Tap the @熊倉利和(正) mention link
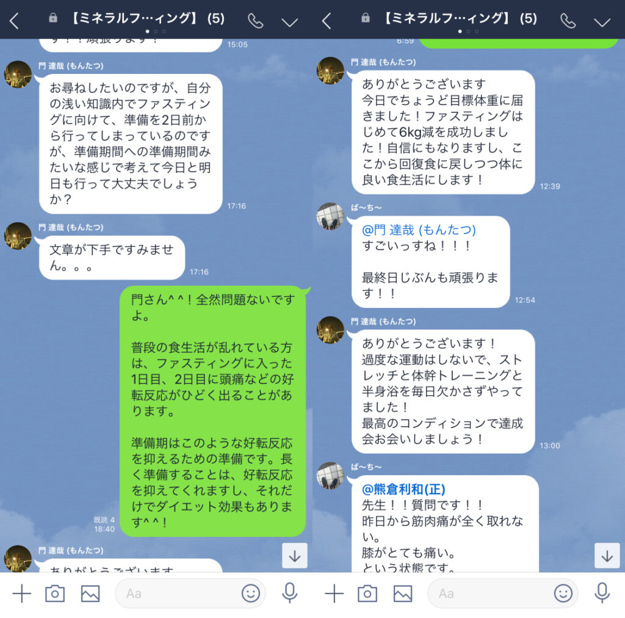The width and height of the screenshot is (625, 618). [403, 489]
